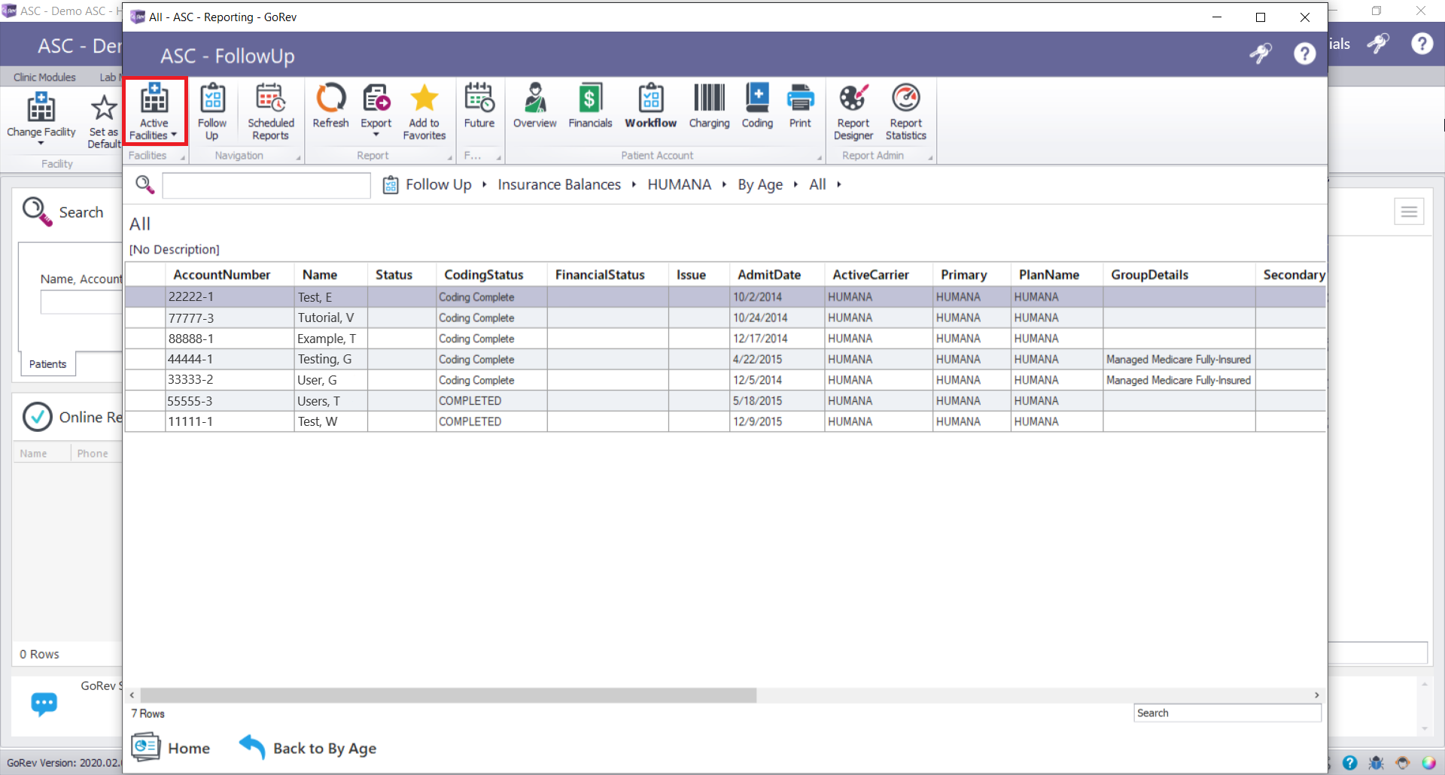
Task: Select the 'Example, T' name cell
Action: click(331, 339)
